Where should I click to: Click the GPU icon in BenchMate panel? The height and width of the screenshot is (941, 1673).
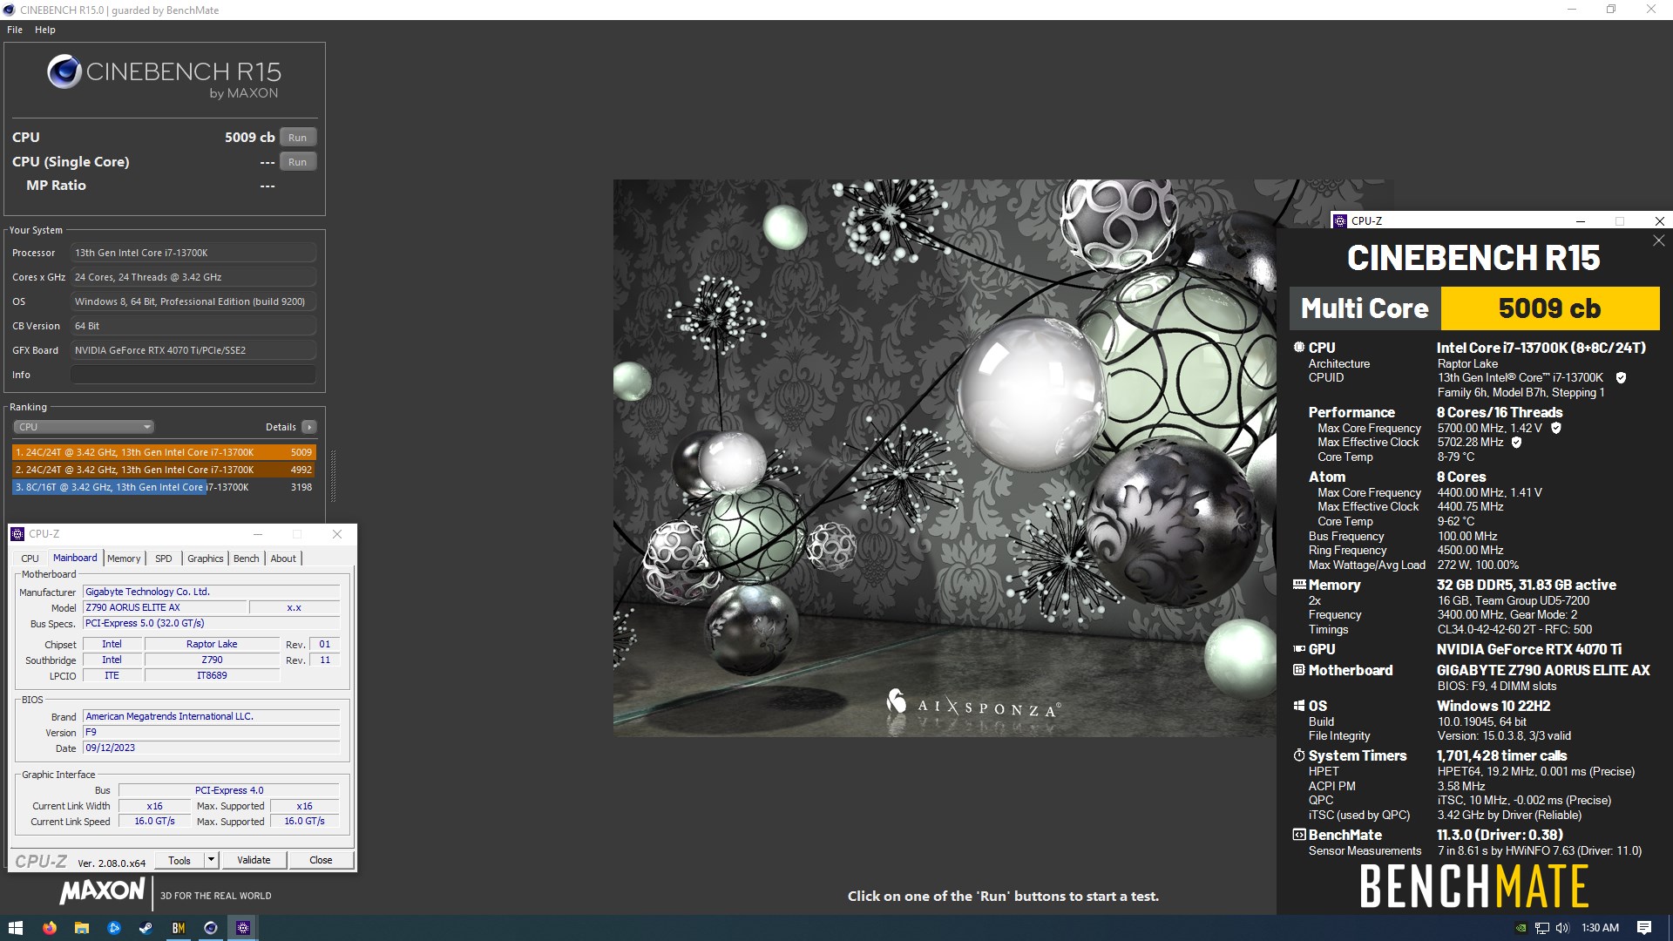tap(1299, 649)
